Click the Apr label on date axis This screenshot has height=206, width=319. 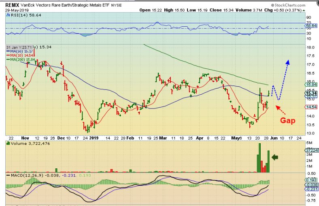pyautogui.click(x=200, y=138)
